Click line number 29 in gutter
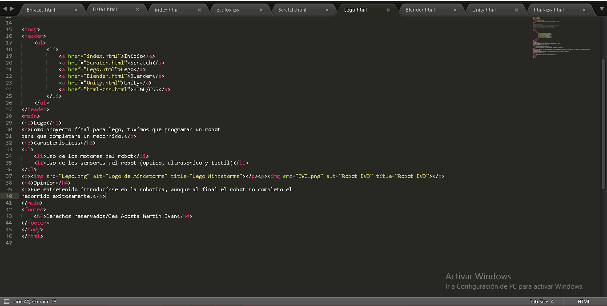The width and height of the screenshot is (607, 306). coord(9,123)
